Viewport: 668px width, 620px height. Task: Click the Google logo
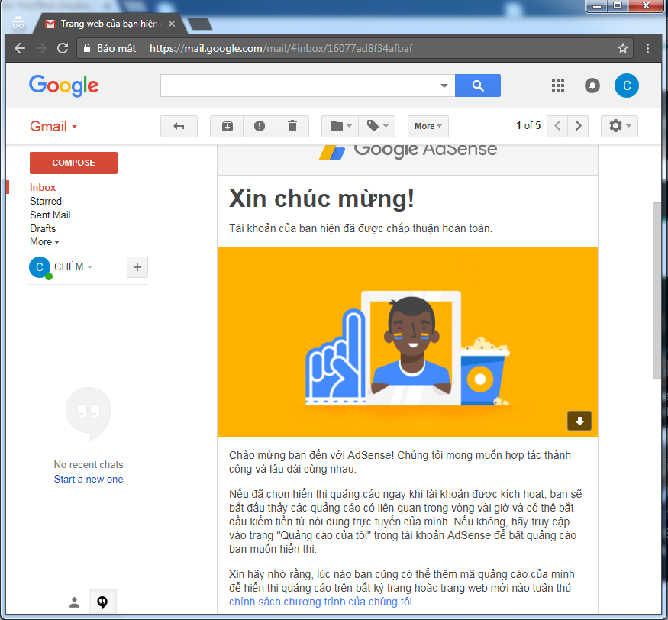(x=63, y=86)
